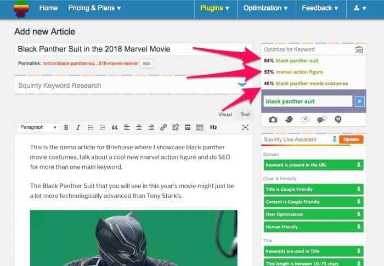Screen dimensions: 384x266
Task: Click the camera image search icon
Action: (273, 119)
